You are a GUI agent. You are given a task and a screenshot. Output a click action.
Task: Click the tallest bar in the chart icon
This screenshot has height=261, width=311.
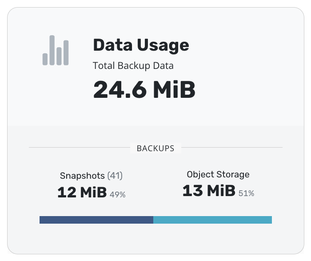click(x=52, y=50)
